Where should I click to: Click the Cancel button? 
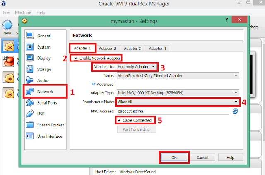pos(202,158)
